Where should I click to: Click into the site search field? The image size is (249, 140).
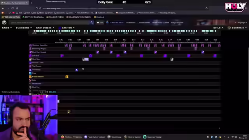pyautogui.click(x=49, y=23)
